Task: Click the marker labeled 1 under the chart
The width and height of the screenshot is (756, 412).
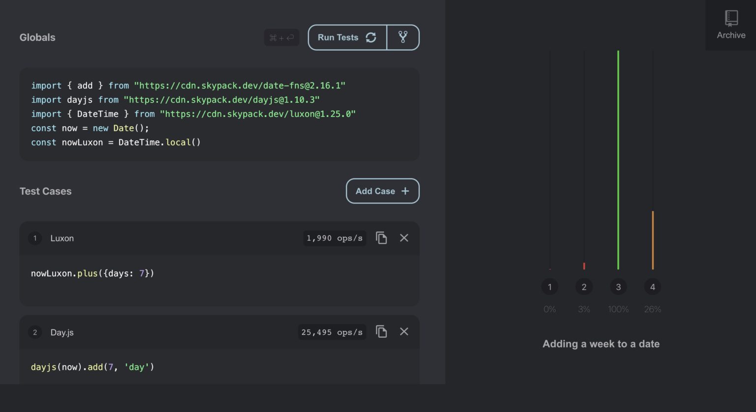Action: (550, 287)
